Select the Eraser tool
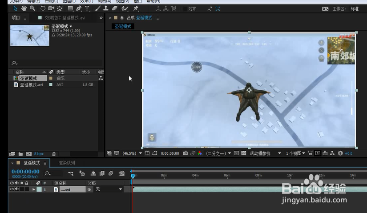Screen dimensions: 367x213 (x=114, y=8)
